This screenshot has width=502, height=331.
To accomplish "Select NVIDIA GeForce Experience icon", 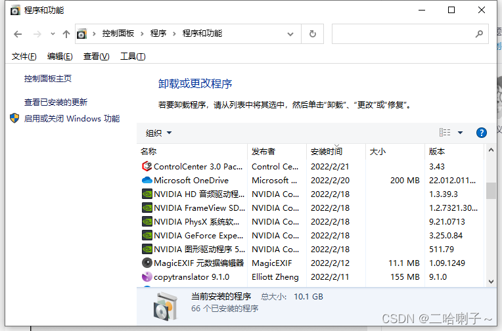I will coord(147,235).
